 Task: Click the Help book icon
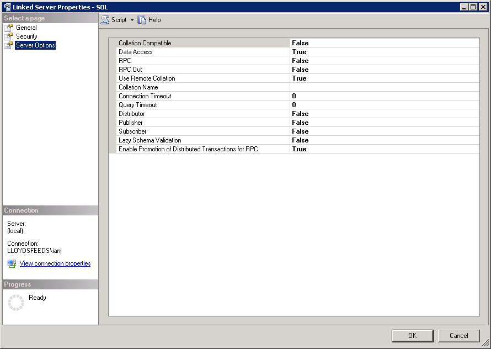142,20
